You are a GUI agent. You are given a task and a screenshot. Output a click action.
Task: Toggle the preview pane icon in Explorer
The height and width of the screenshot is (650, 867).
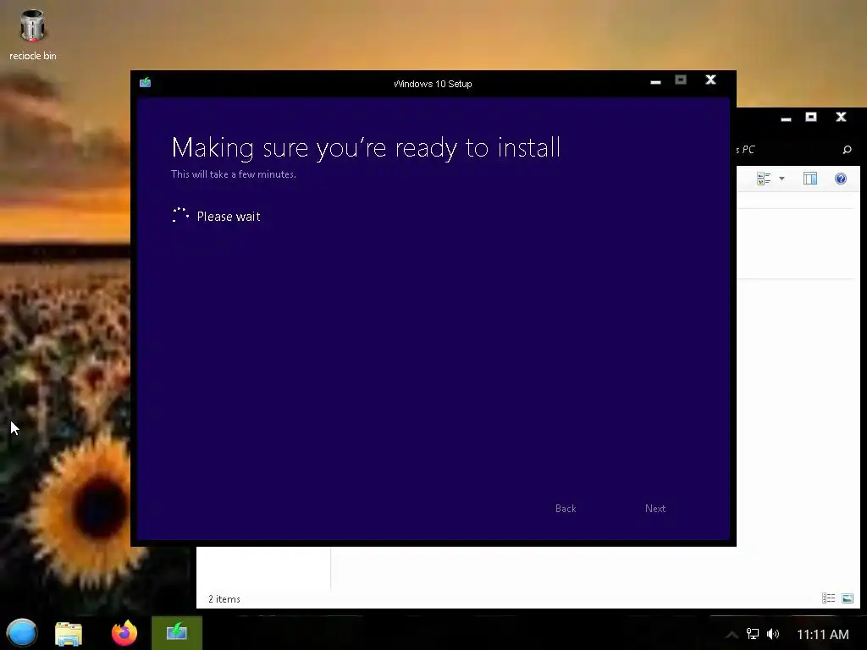(810, 179)
